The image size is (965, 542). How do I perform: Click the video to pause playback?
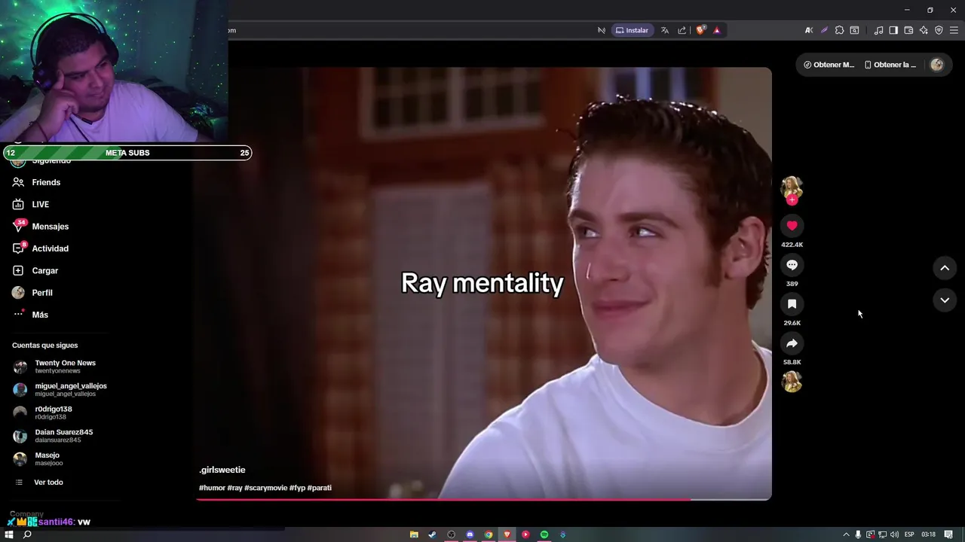click(484, 283)
